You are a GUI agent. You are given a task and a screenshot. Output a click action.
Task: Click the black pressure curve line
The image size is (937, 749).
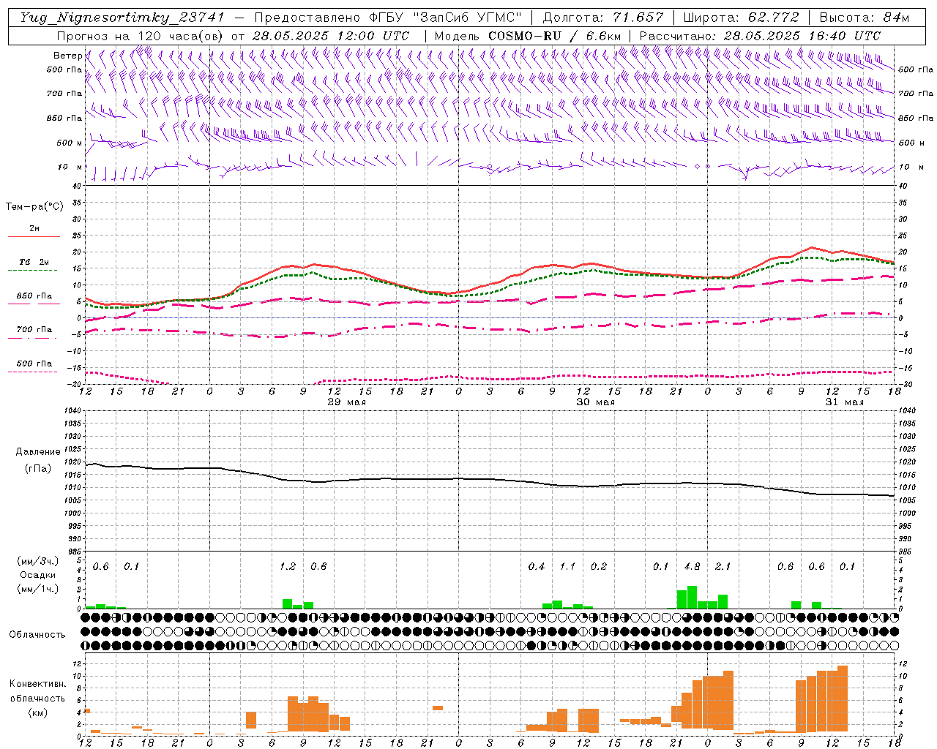click(490, 479)
